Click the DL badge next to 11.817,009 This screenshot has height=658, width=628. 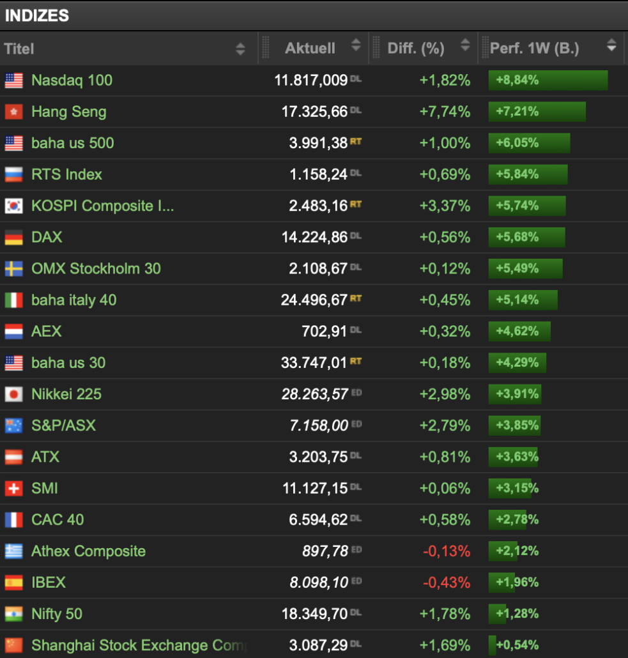(356, 79)
